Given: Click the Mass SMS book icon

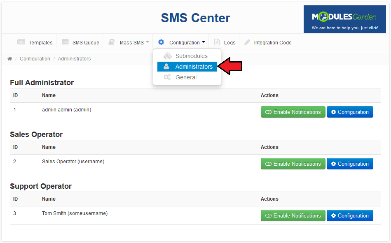Looking at the screenshot, I should coord(112,42).
